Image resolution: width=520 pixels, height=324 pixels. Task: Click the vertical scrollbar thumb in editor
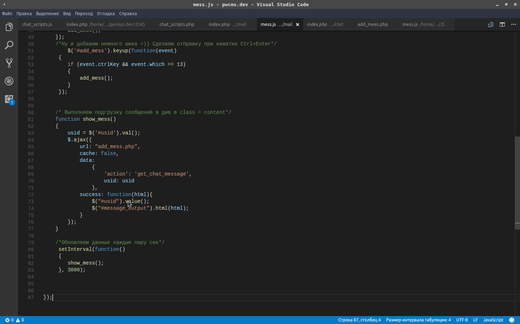coord(517,183)
